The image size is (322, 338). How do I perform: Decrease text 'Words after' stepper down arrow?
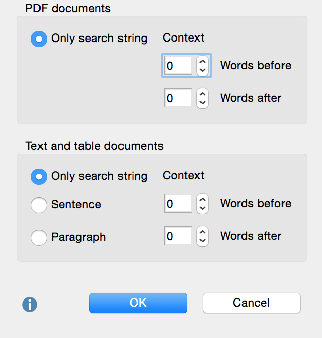click(203, 241)
